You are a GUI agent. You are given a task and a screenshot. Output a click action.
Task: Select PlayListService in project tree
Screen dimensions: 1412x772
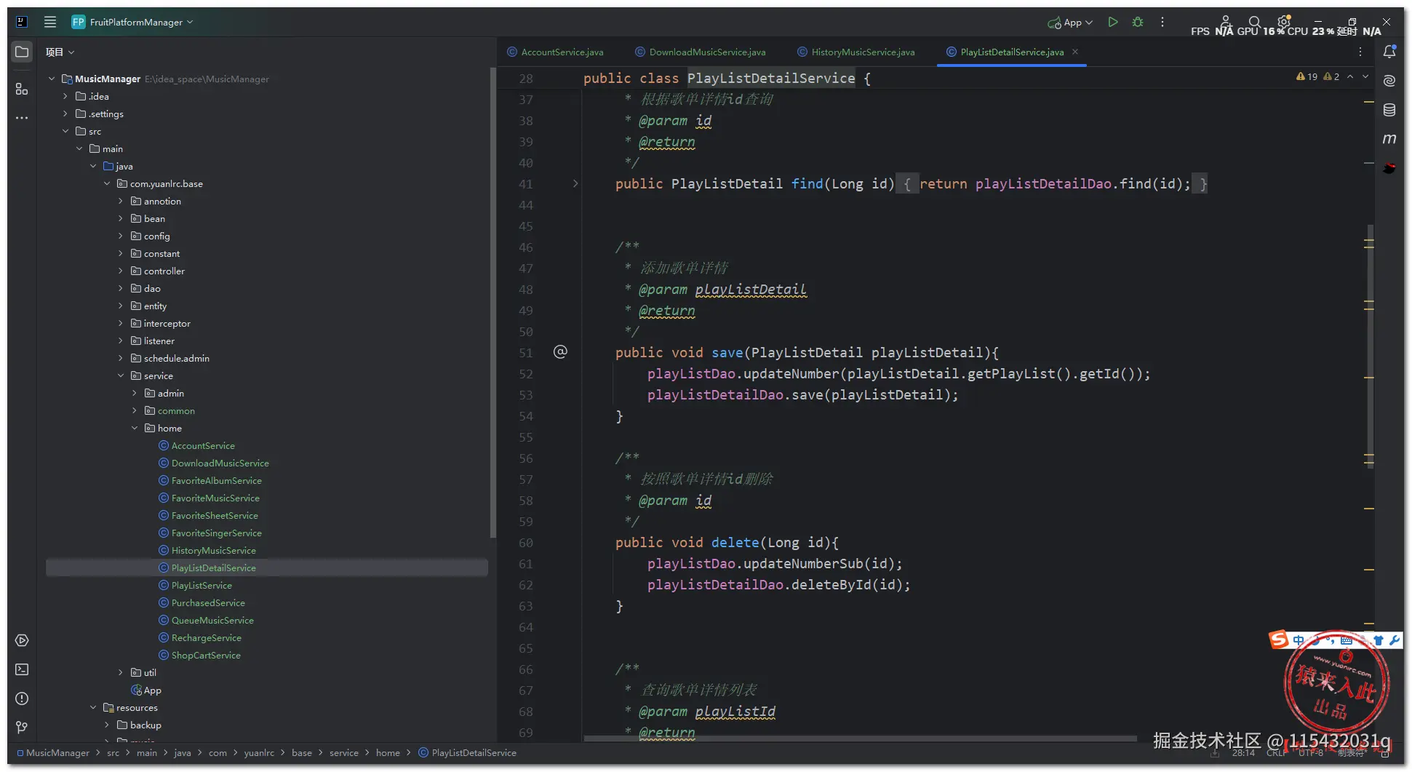click(202, 585)
